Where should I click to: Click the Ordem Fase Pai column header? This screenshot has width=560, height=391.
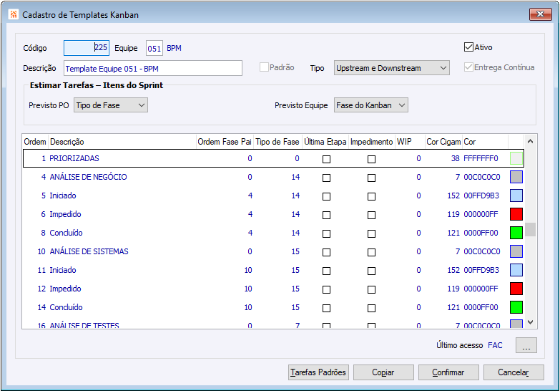pos(225,142)
